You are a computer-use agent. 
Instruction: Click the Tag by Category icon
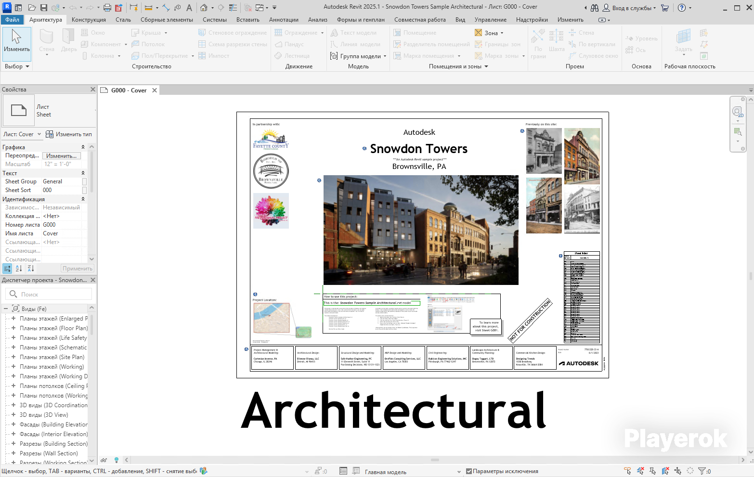tap(178, 8)
